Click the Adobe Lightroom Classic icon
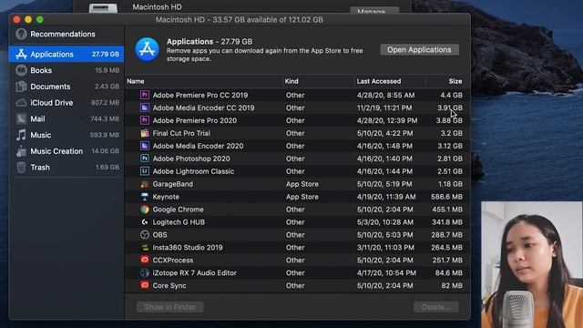 click(x=145, y=171)
